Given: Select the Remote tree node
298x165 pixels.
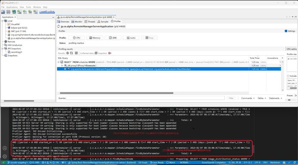Looking at the screenshot, I should coord(11,42).
